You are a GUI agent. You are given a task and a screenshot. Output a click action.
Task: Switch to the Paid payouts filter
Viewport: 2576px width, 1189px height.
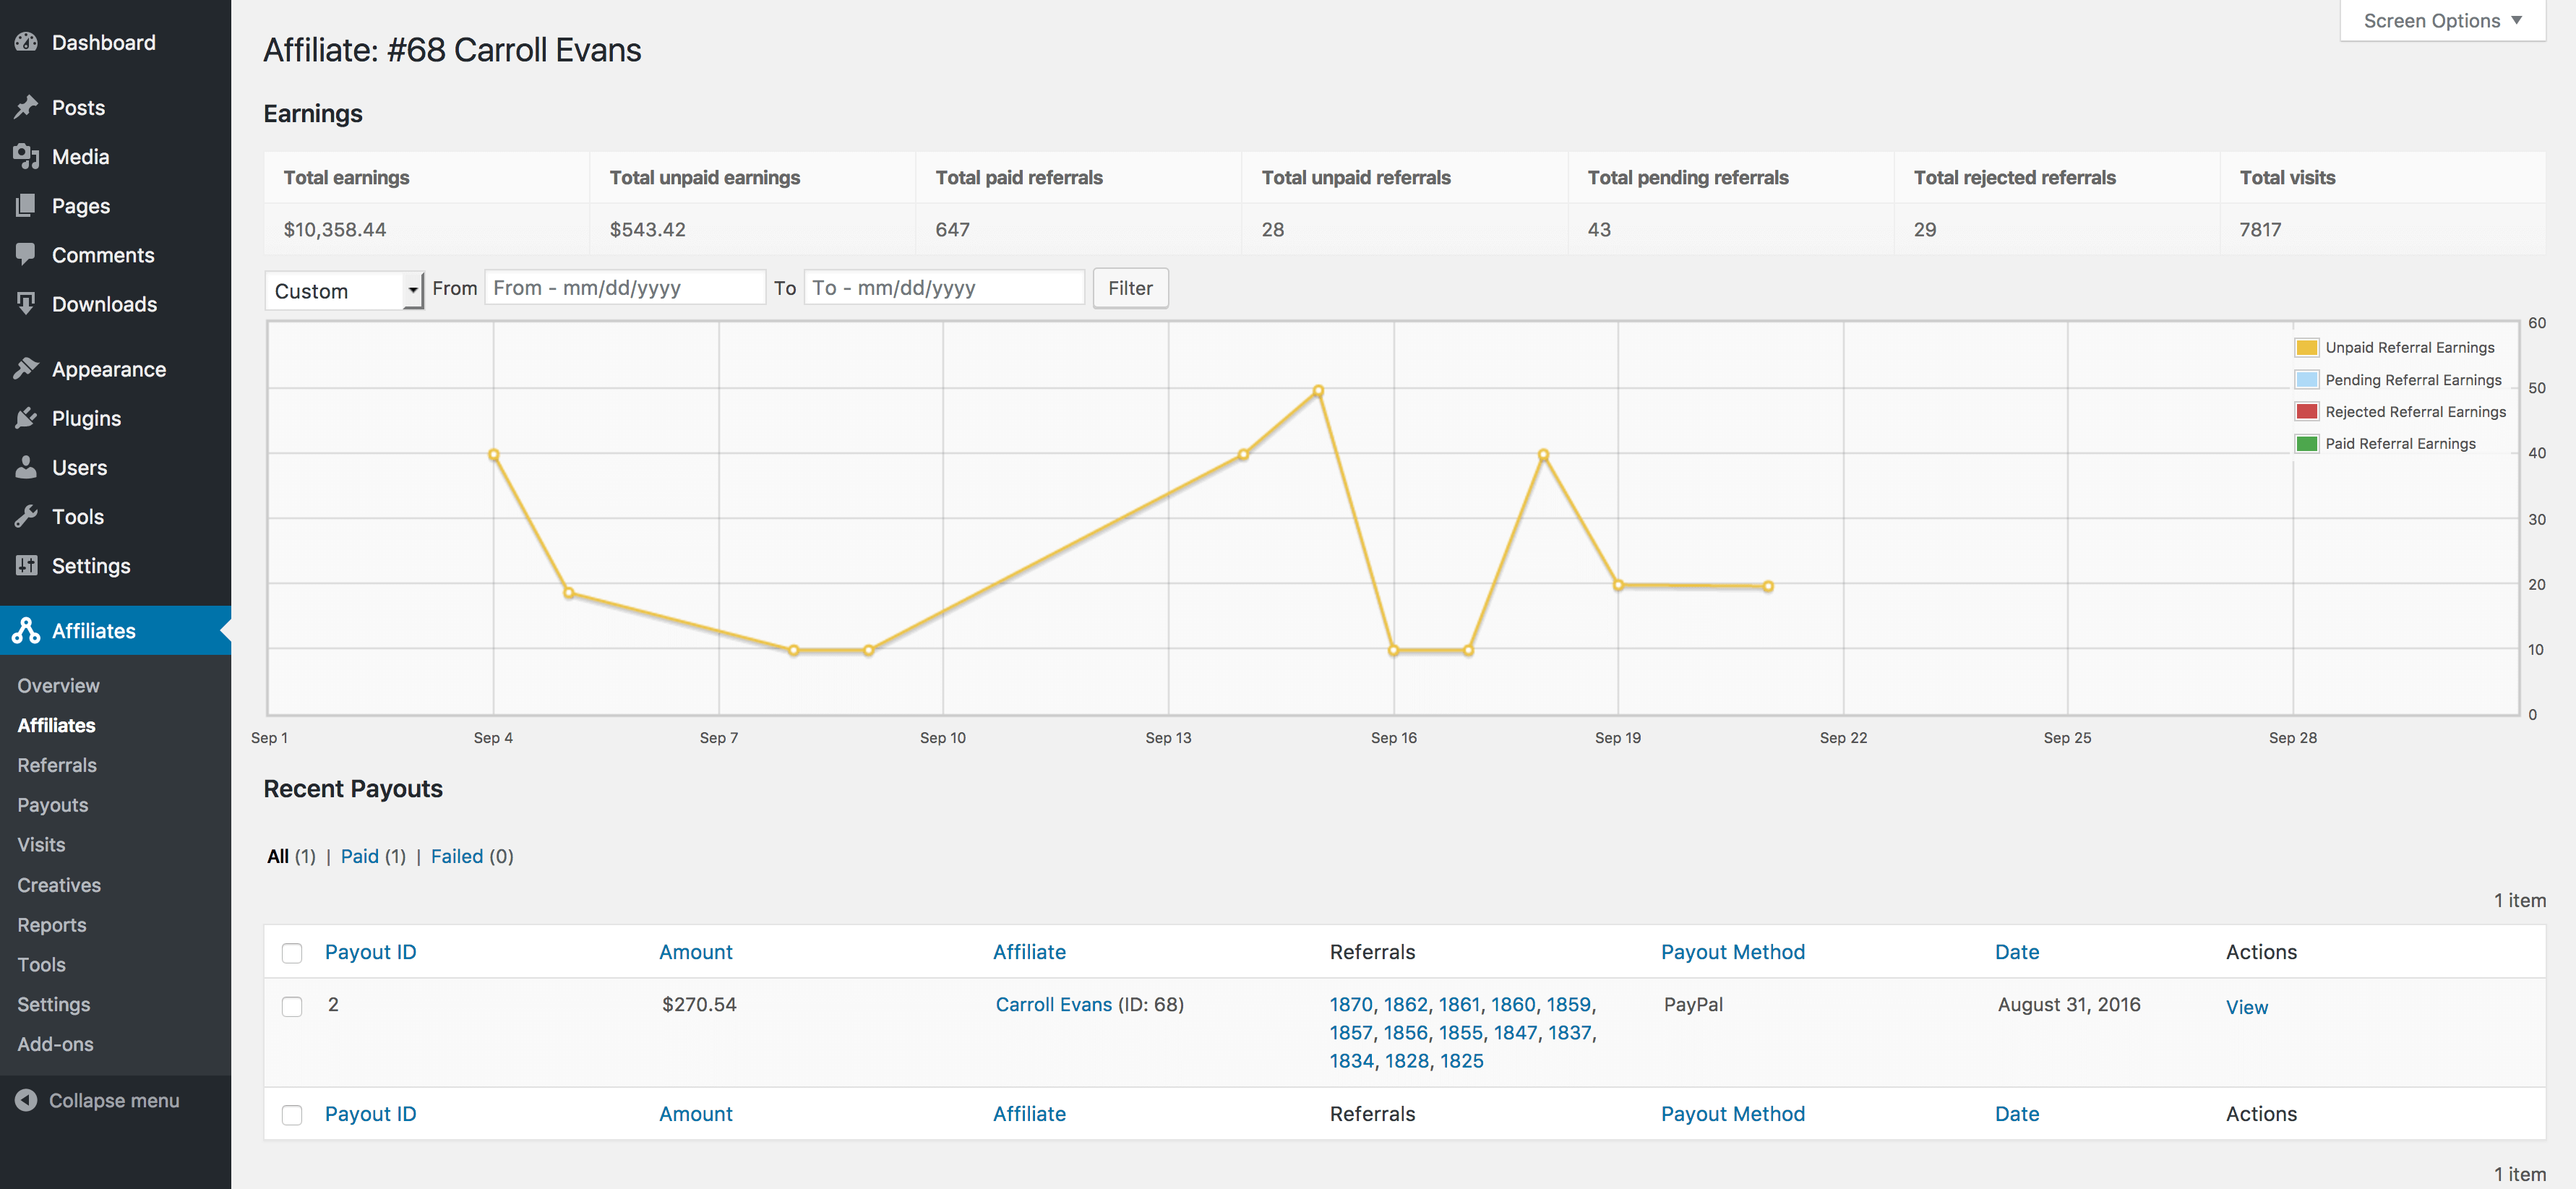click(359, 856)
